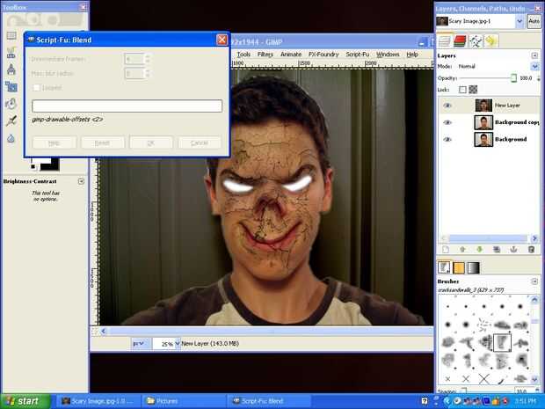The width and height of the screenshot is (545, 409).
Task: Click the Max blur radius spinner arrows
Action: (148, 73)
